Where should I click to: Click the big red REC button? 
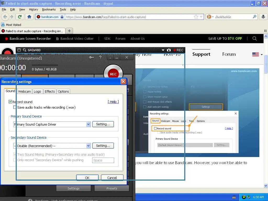(x=113, y=74)
